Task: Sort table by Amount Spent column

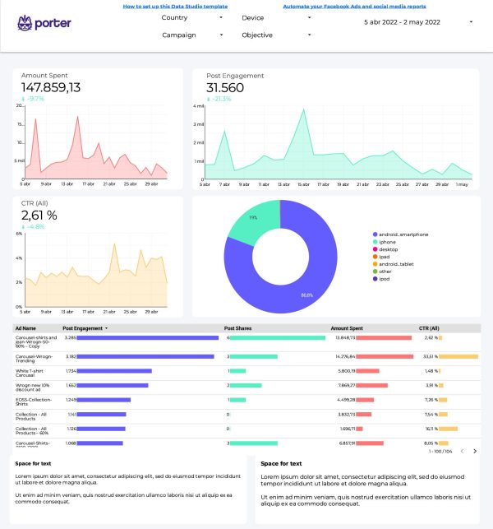Action: (x=351, y=328)
